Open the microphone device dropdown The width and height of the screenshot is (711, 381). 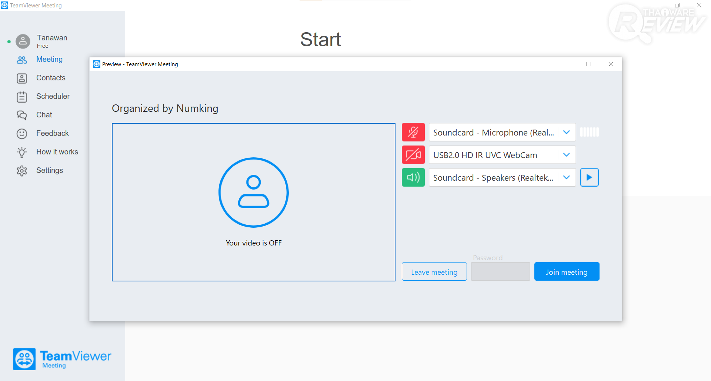(x=502, y=132)
